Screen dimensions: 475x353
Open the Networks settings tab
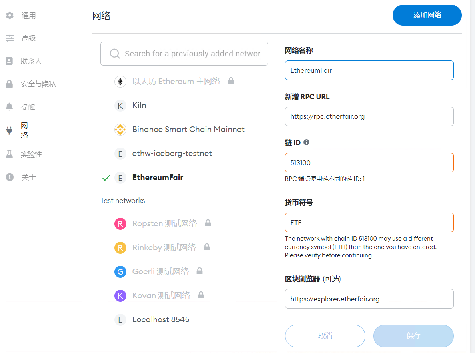pos(24,130)
